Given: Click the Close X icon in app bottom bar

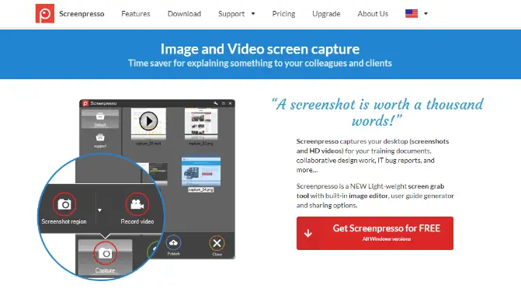Looking at the screenshot, I should coord(217,243).
